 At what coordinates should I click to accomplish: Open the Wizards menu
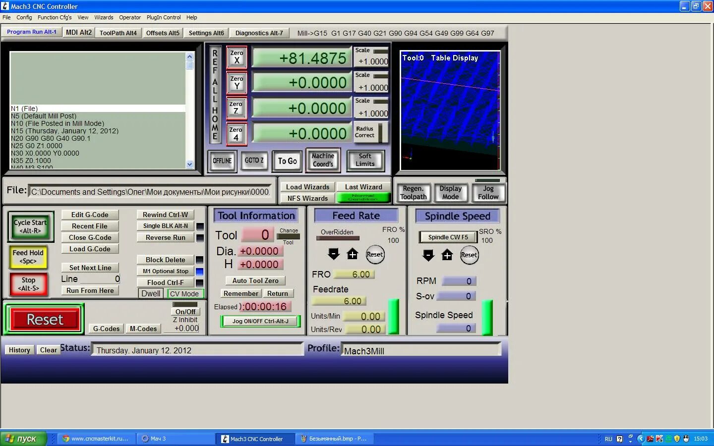(104, 17)
